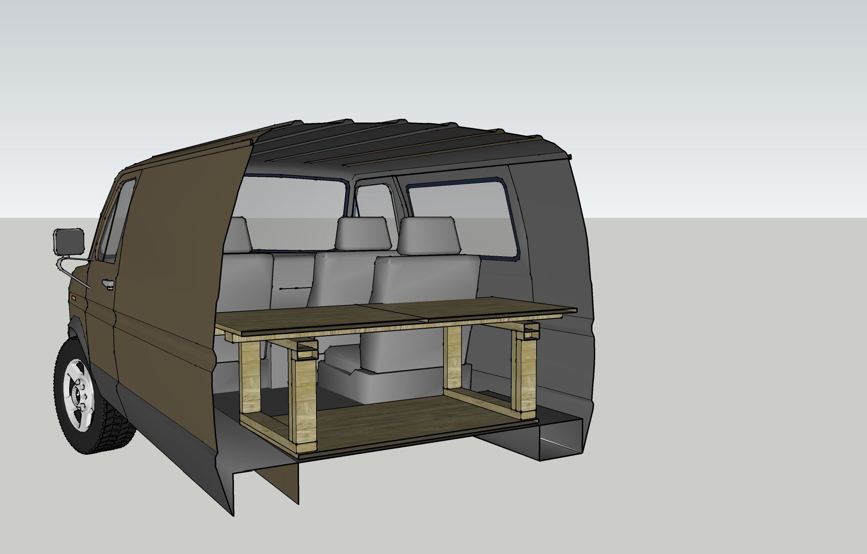This screenshot has width=867, height=554.
Task: Select the orange side marker light
Action: tap(74, 298)
